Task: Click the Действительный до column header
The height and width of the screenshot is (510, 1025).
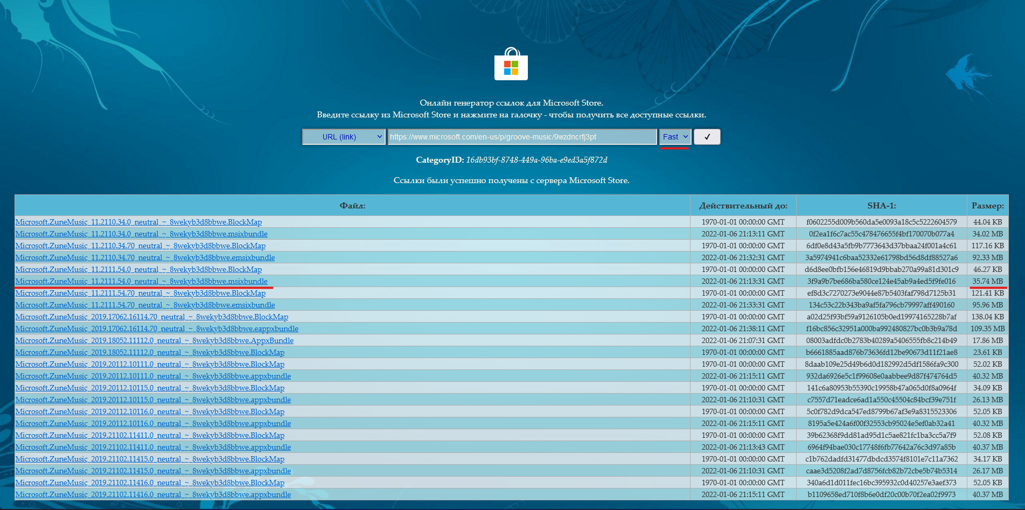Action: [743, 206]
